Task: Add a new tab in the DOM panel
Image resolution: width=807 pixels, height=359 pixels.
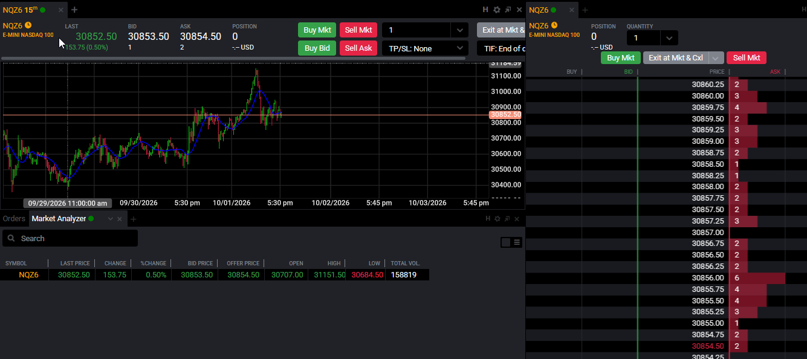Action: click(585, 10)
